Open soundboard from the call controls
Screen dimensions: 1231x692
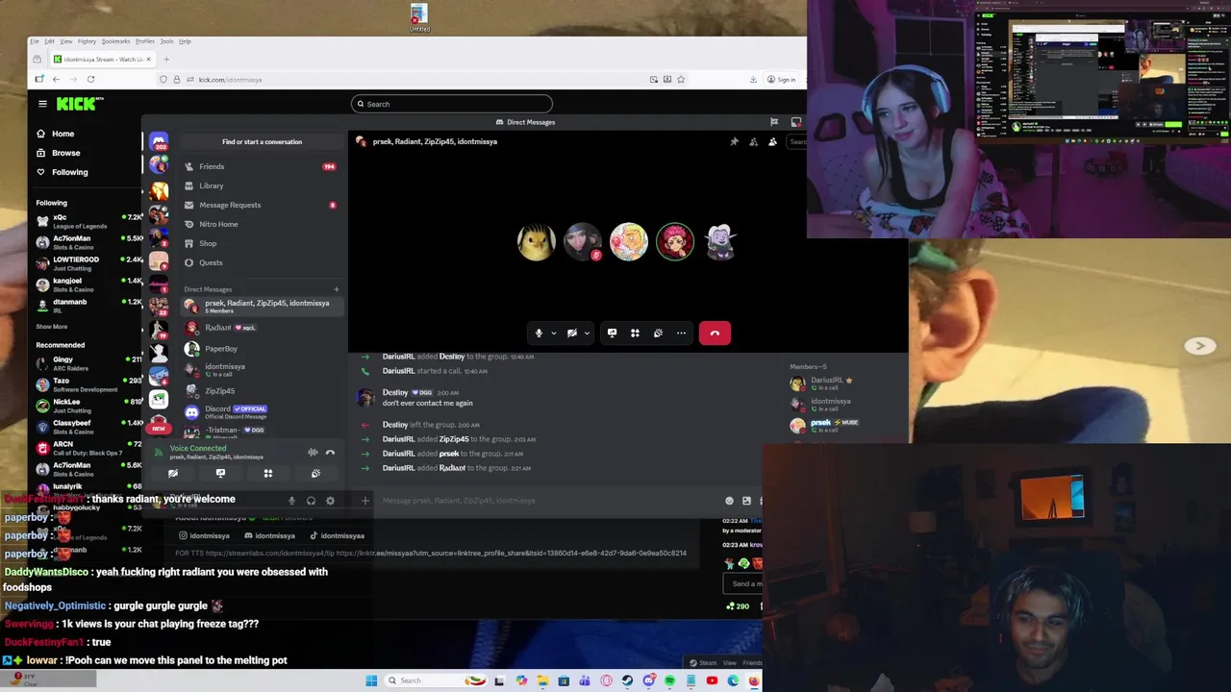pos(658,334)
